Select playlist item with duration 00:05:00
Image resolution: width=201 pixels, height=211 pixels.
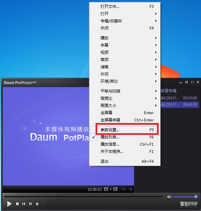click(180, 98)
